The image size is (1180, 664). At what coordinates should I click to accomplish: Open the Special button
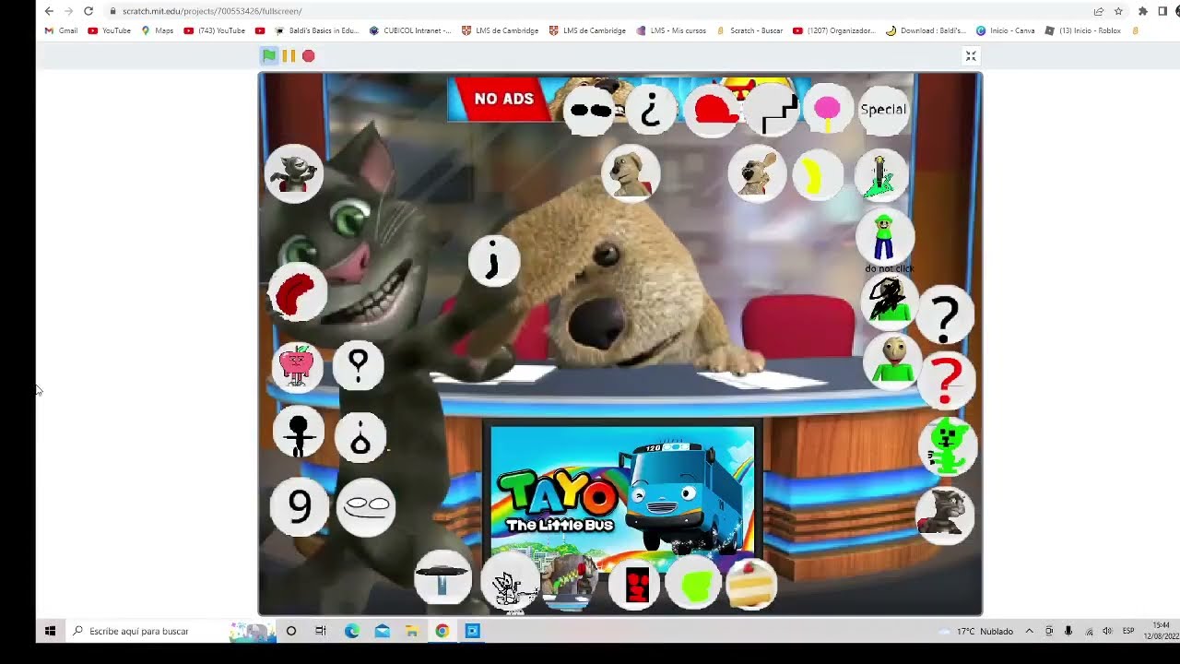click(x=883, y=110)
